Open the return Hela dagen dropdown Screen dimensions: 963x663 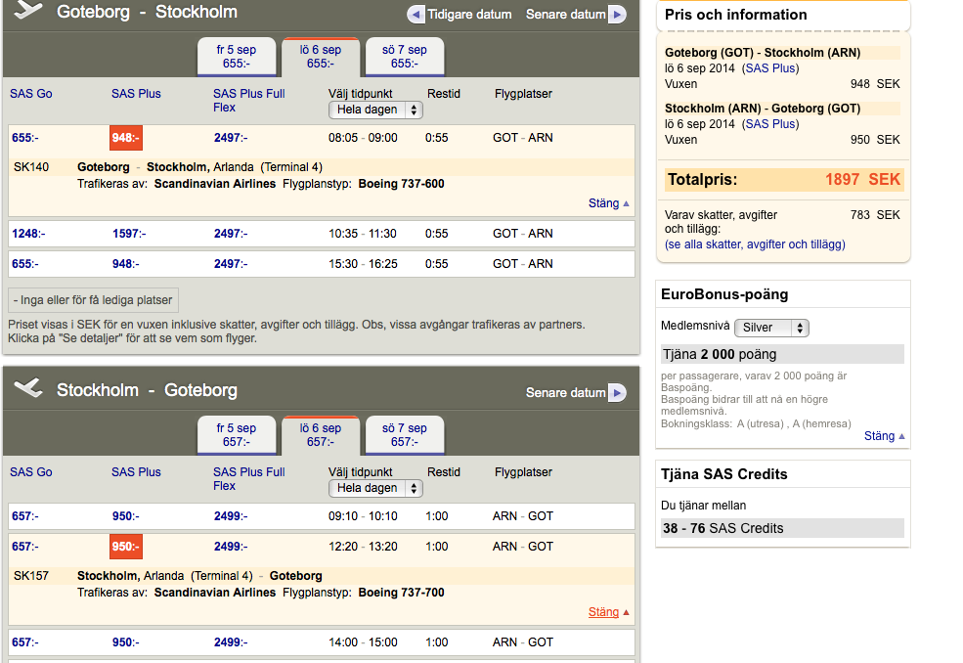[x=375, y=488]
